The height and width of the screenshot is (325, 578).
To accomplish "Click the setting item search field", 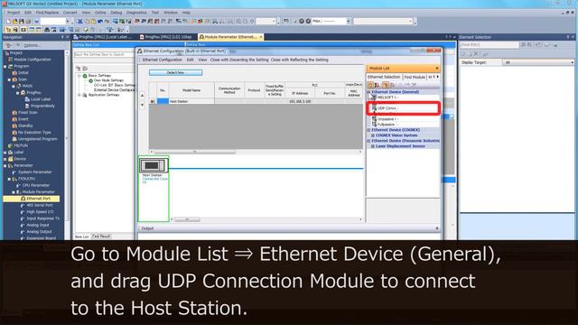I will click(104, 54).
